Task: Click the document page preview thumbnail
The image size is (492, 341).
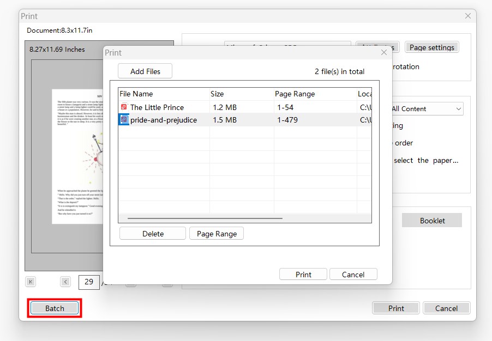Action: [x=77, y=156]
